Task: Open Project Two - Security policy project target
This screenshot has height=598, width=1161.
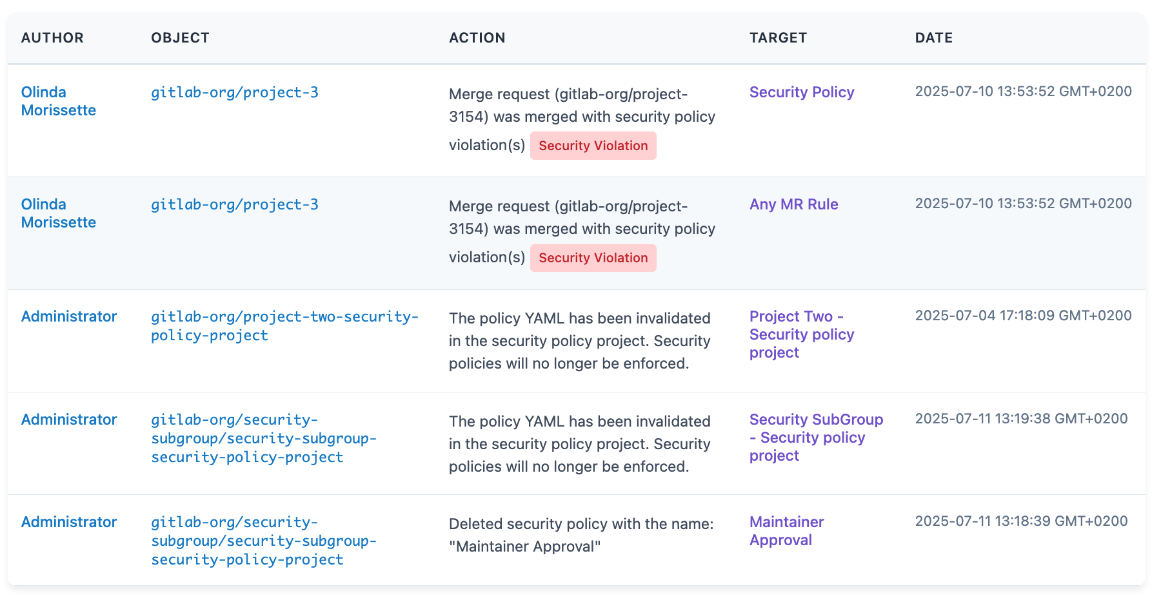Action: point(802,334)
